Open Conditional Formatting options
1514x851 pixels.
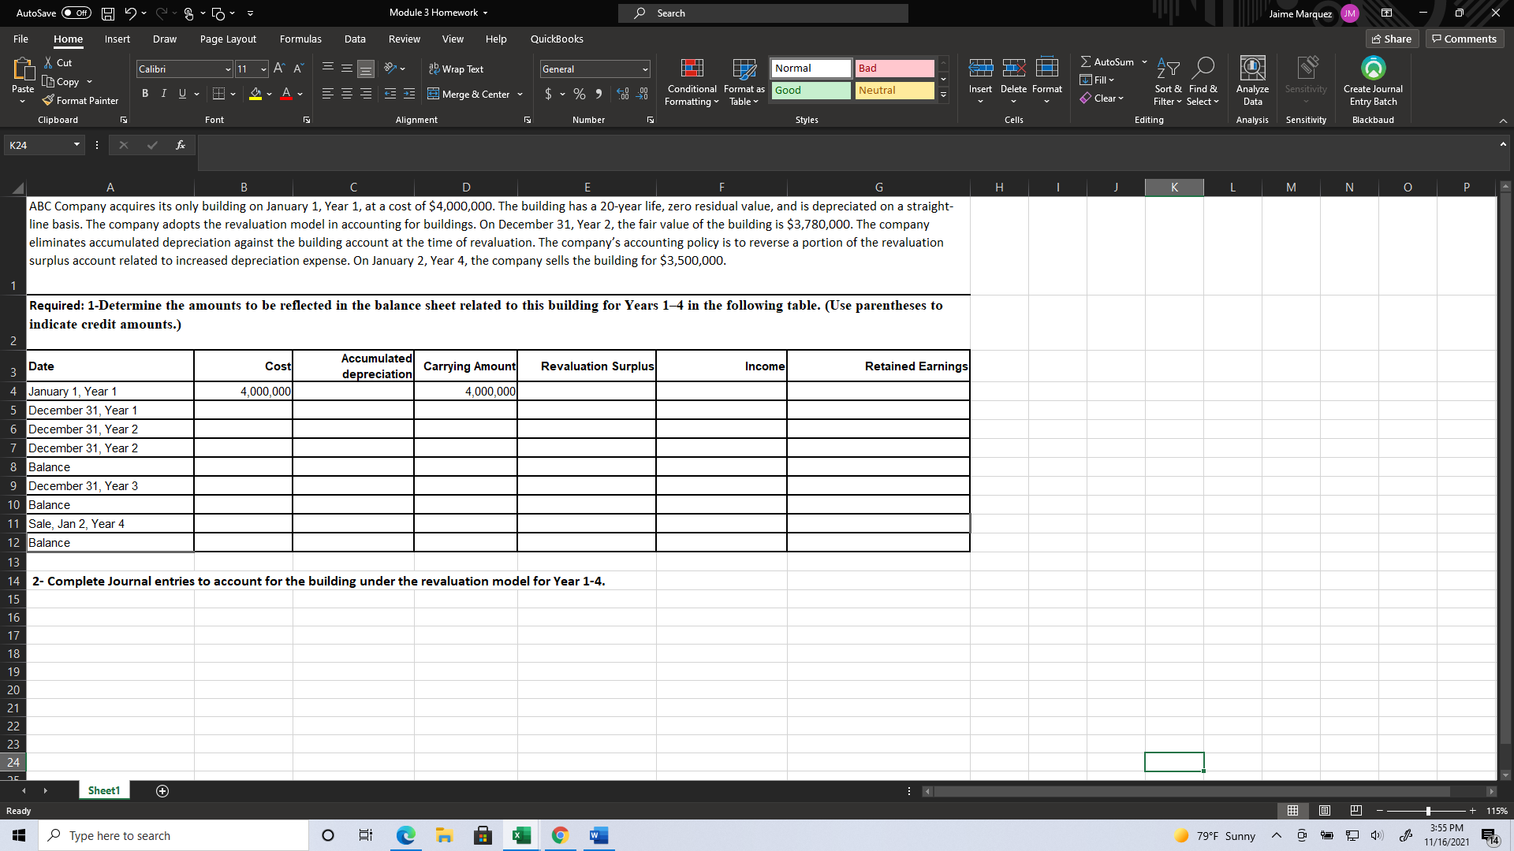click(x=692, y=82)
